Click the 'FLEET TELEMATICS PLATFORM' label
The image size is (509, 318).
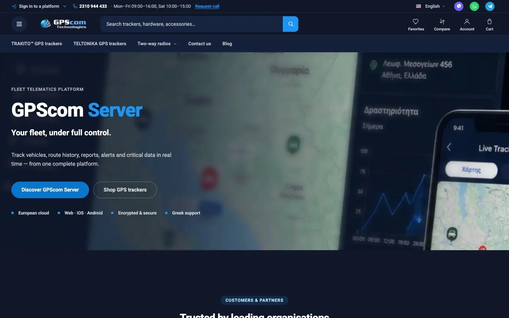coord(47,89)
